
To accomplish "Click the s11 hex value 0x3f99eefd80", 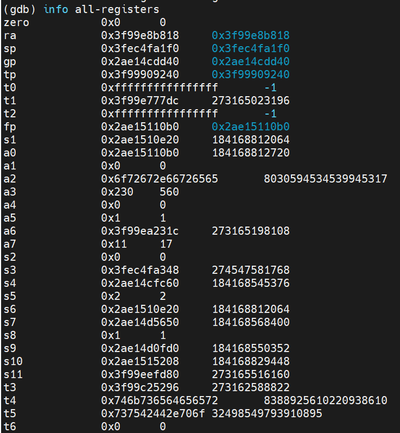I will (x=140, y=374).
